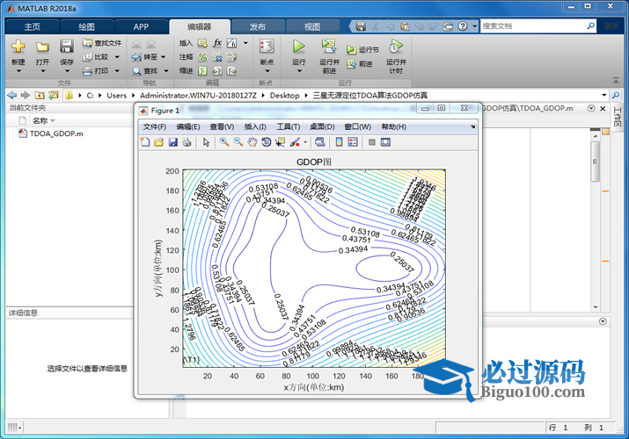Screen dimensions: 629x439
Task: Click the Breakpoints (断点) icon in ribbon
Action: pyautogui.click(x=267, y=47)
